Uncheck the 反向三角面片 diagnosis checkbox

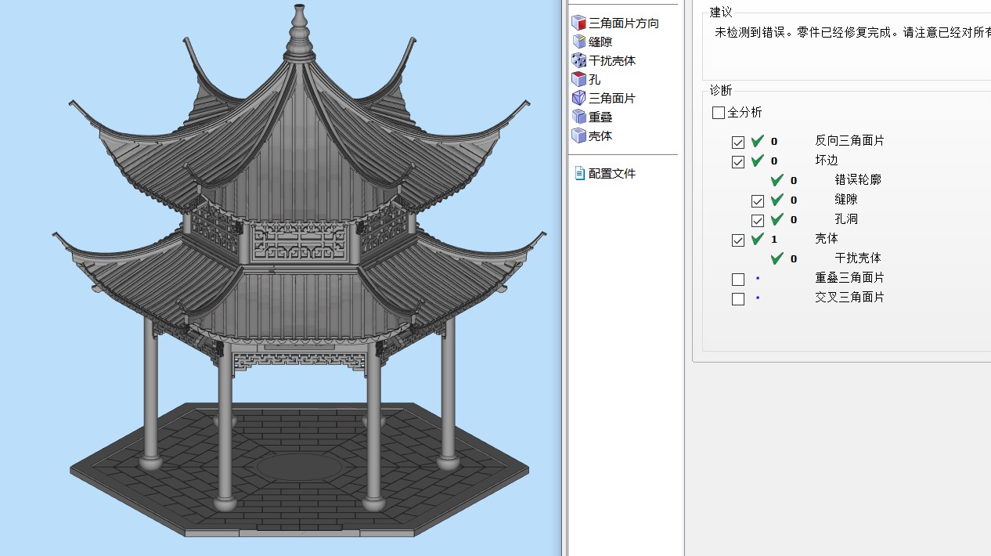coord(738,142)
